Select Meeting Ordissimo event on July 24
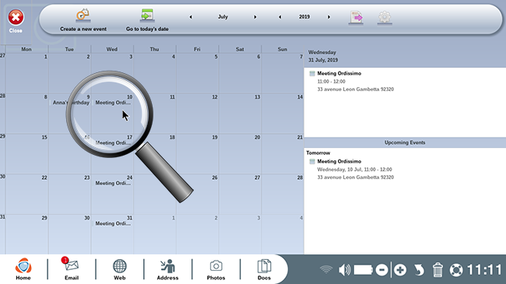 click(x=113, y=183)
